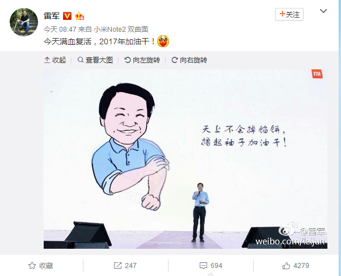This screenshot has width=341, height=276.
Task: Toggle favorite with the 收藏 star
Action: pos(41,266)
